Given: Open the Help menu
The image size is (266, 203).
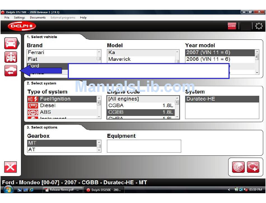Looking at the screenshot, I should click(83, 17).
